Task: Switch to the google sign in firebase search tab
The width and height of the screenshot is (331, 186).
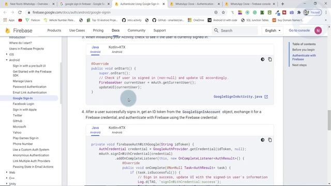Action: pyautogui.click(x=85, y=4)
